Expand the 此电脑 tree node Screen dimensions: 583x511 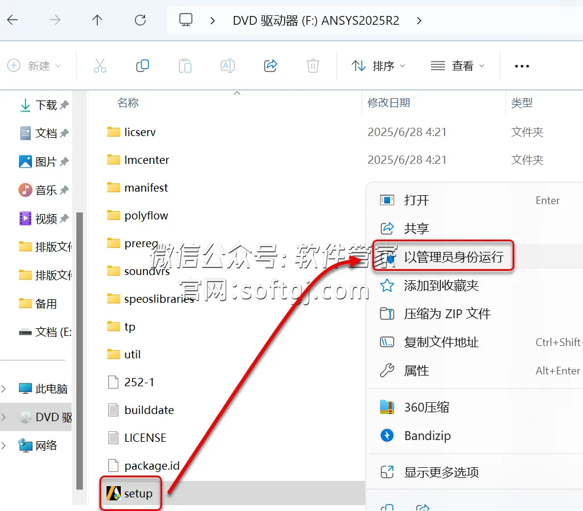click(x=4, y=389)
